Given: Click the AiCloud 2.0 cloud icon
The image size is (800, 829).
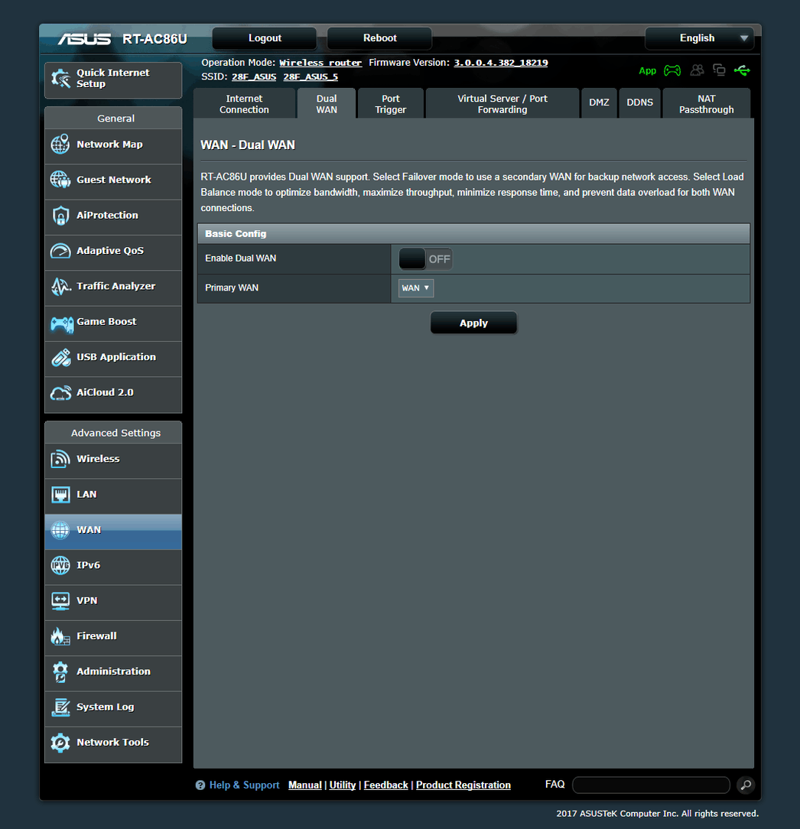Looking at the screenshot, I should click(60, 393).
